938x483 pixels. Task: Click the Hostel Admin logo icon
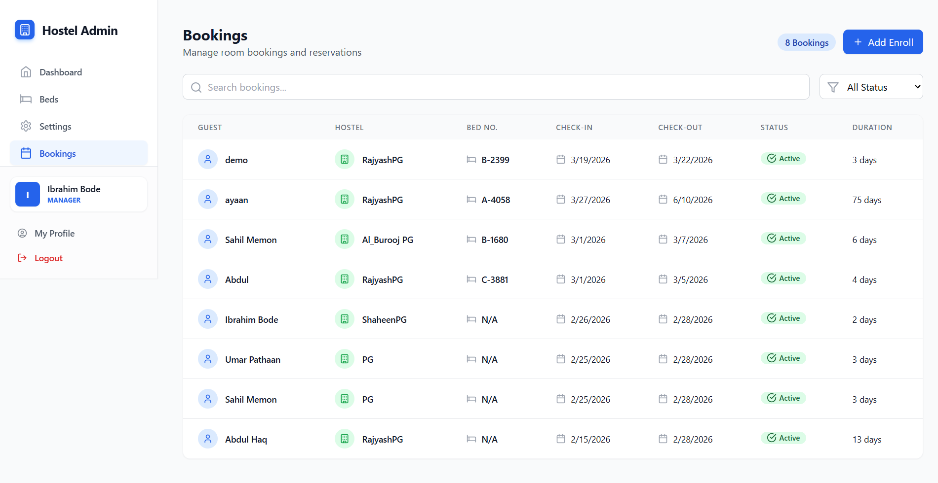(x=25, y=30)
